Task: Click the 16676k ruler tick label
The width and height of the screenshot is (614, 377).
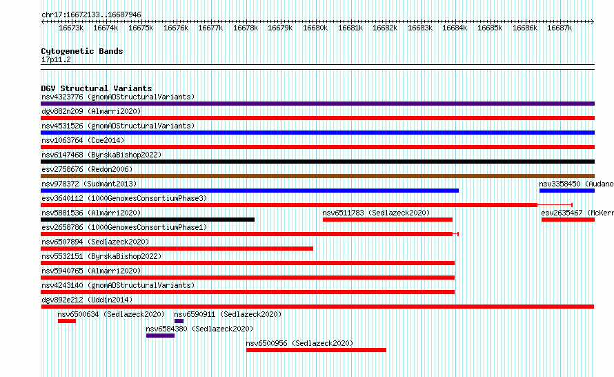Action: 176,28
